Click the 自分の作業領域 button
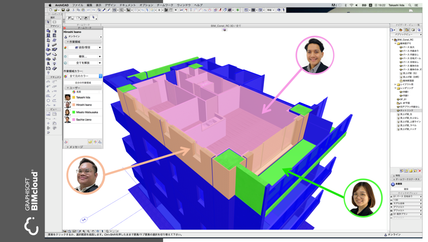428x242 pixels. click(x=83, y=83)
